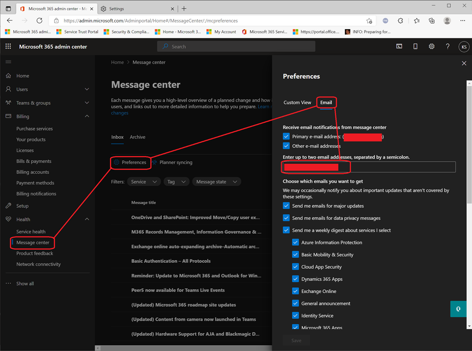The height and width of the screenshot is (351, 472).
Task: Switch to the Custom View tab
Action: (x=297, y=103)
